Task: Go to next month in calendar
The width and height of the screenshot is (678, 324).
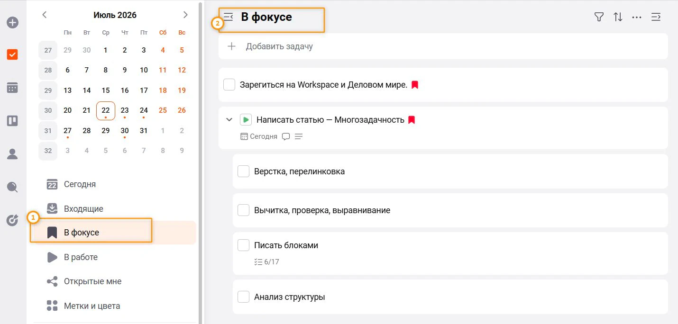Action: 185,15
